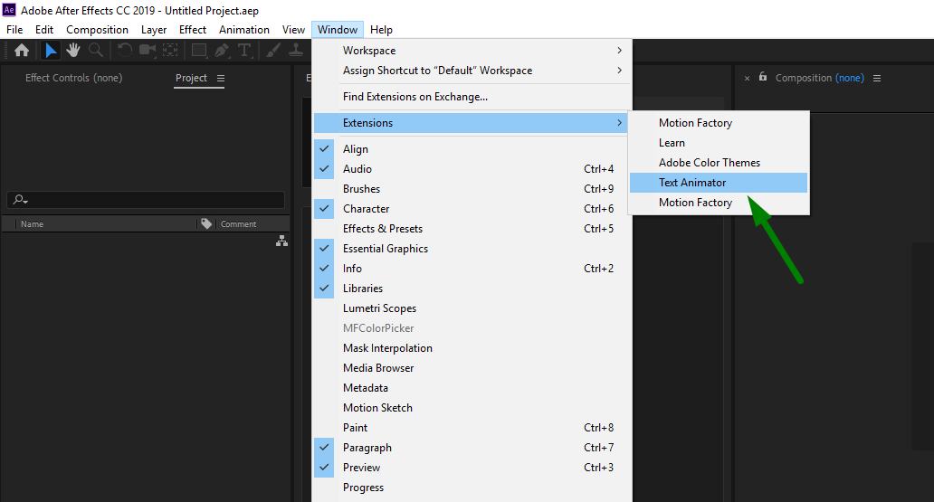
Task: Toggle the Align panel checkmark
Action: [324, 149]
